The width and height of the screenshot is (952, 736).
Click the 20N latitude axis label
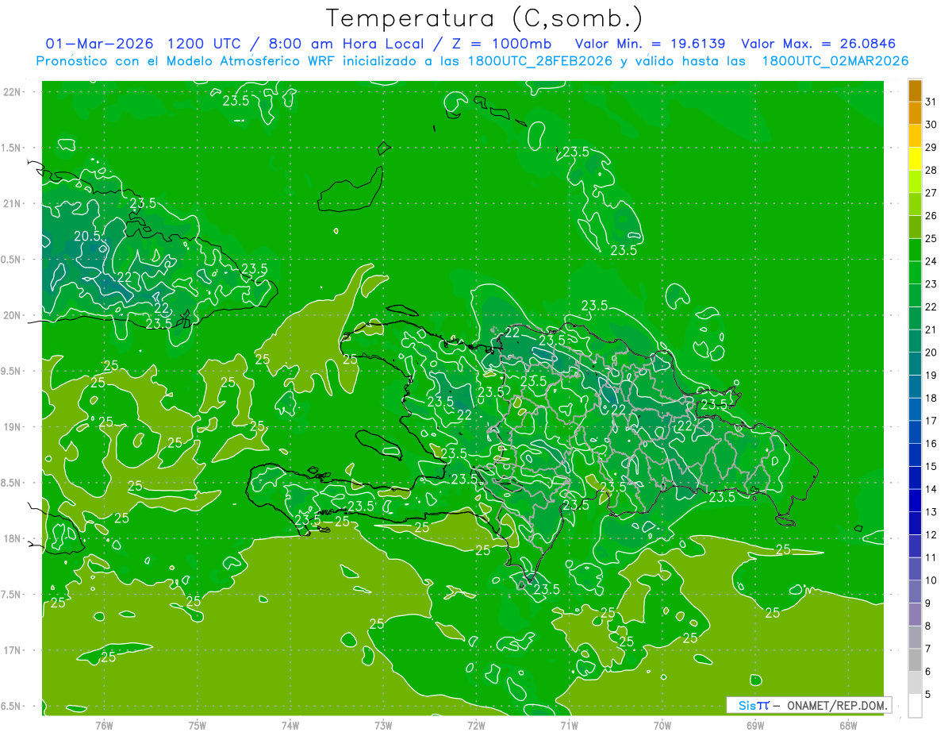click(x=12, y=316)
